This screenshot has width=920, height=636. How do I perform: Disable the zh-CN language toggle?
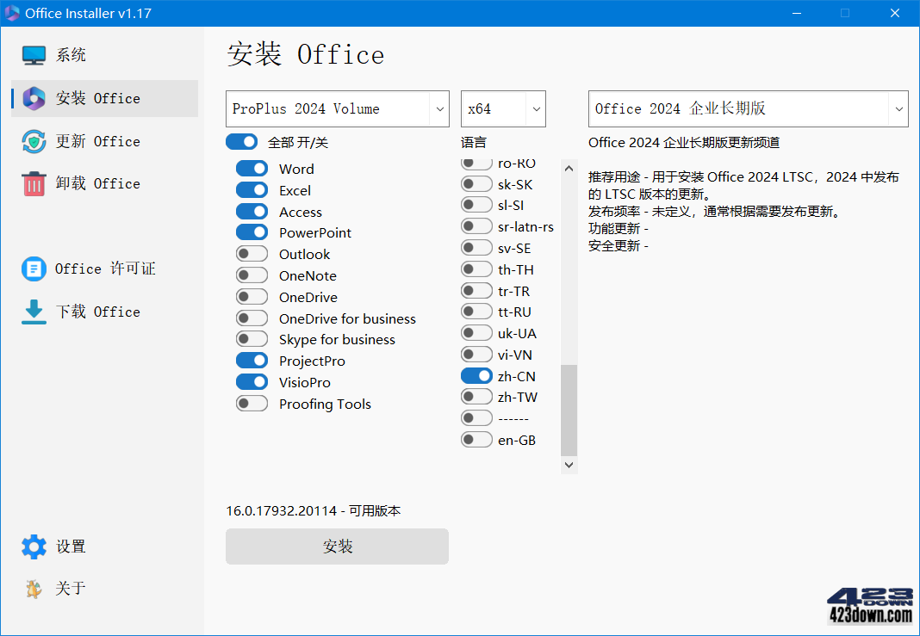click(x=476, y=375)
